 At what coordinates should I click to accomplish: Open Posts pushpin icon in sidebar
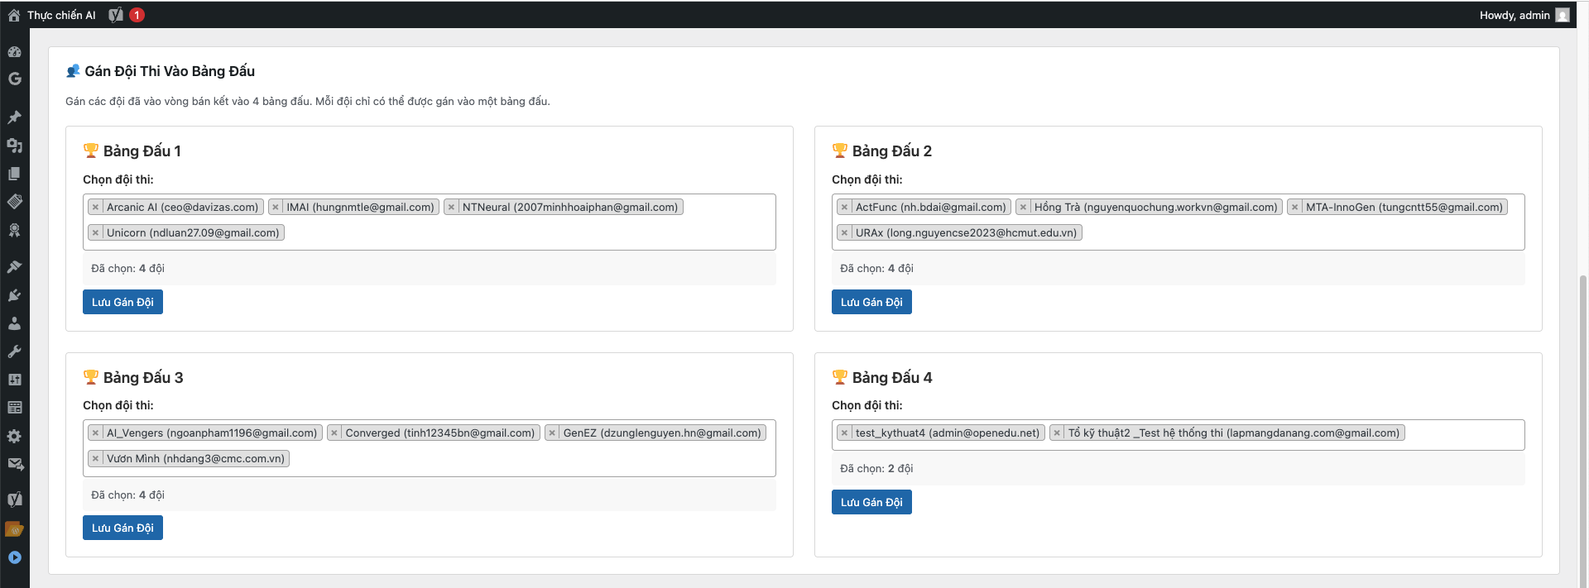click(14, 117)
